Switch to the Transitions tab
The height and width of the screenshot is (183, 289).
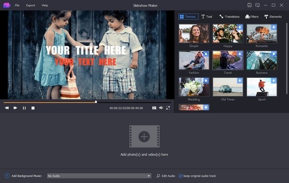pyautogui.click(x=229, y=16)
